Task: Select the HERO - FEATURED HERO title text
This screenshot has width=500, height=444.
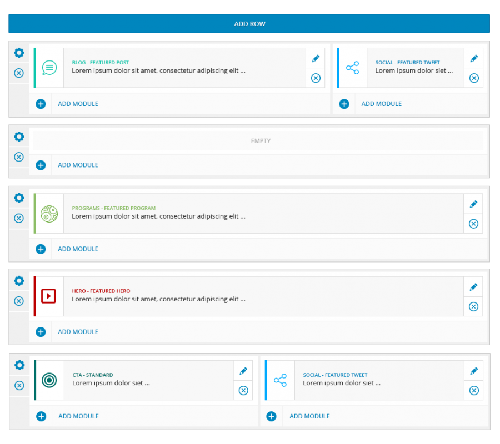Action: click(x=101, y=291)
